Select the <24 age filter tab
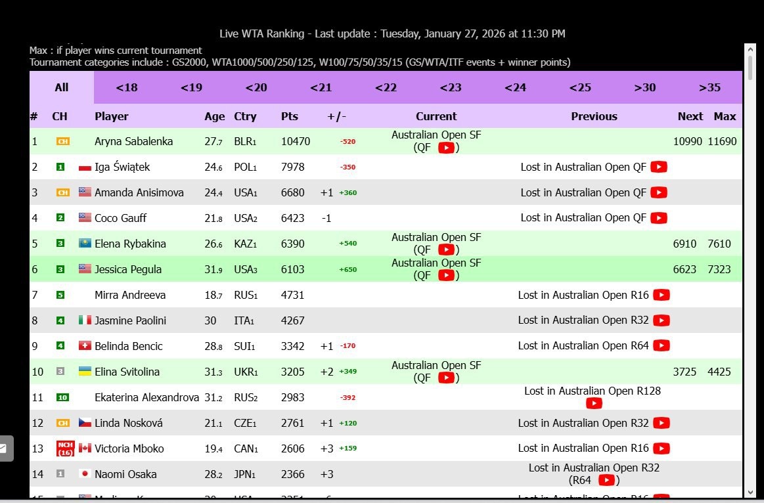This screenshot has width=764, height=503. [516, 87]
